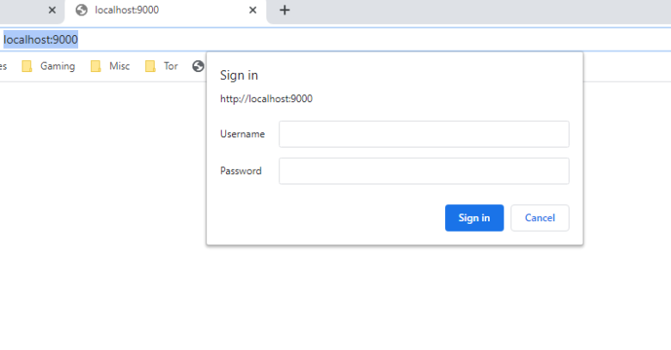Click the Username label text
671x350 pixels.
(242, 134)
